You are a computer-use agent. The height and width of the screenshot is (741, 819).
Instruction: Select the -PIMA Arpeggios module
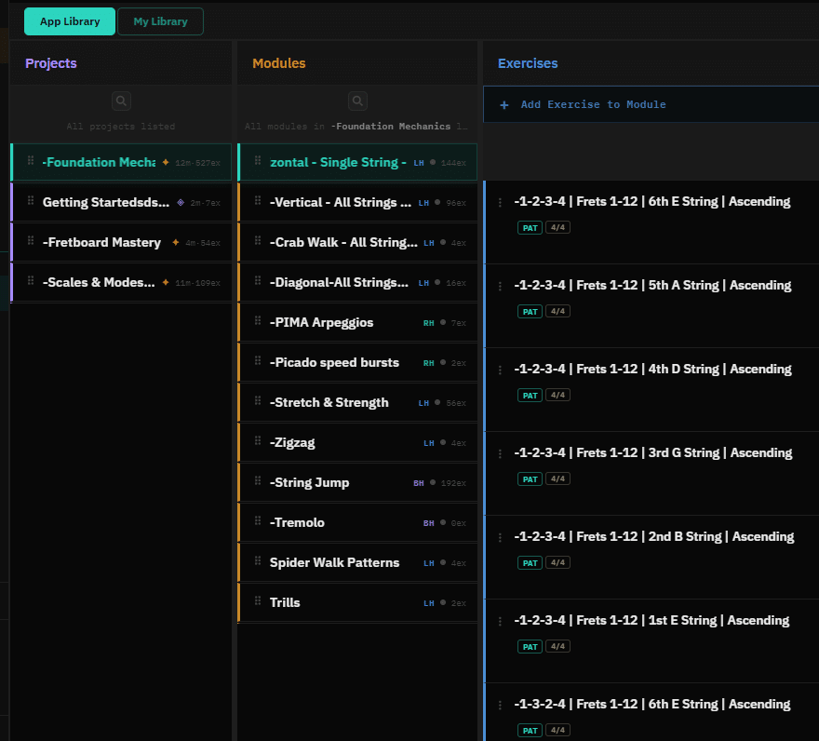(357, 322)
